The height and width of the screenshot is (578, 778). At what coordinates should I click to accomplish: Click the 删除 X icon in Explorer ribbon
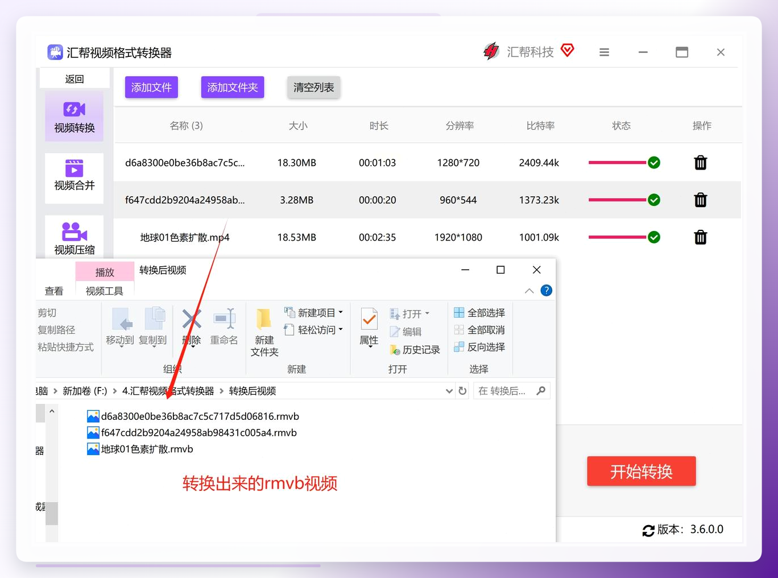tap(192, 320)
